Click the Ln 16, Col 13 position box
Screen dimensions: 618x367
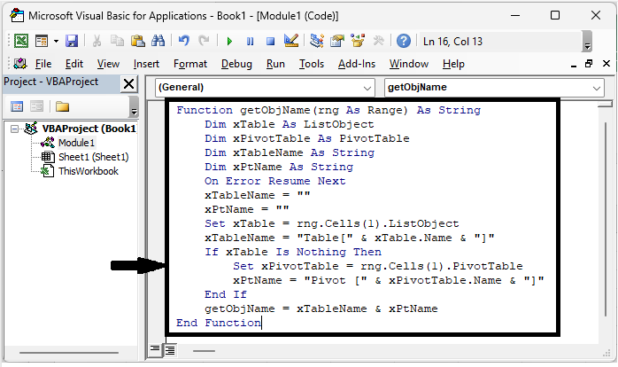[499, 41]
